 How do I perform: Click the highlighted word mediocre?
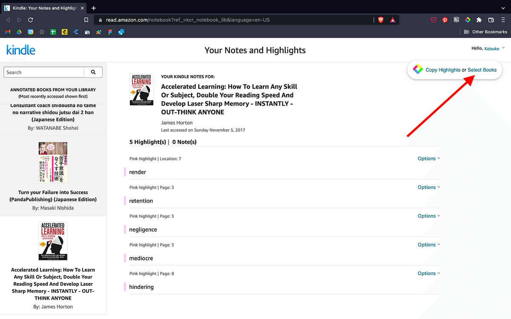(x=141, y=258)
